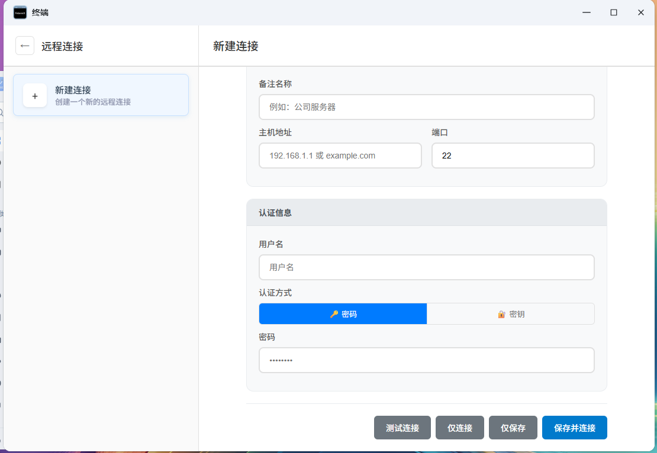
Task: Click the 端口 field showing 22
Action: coord(513,156)
